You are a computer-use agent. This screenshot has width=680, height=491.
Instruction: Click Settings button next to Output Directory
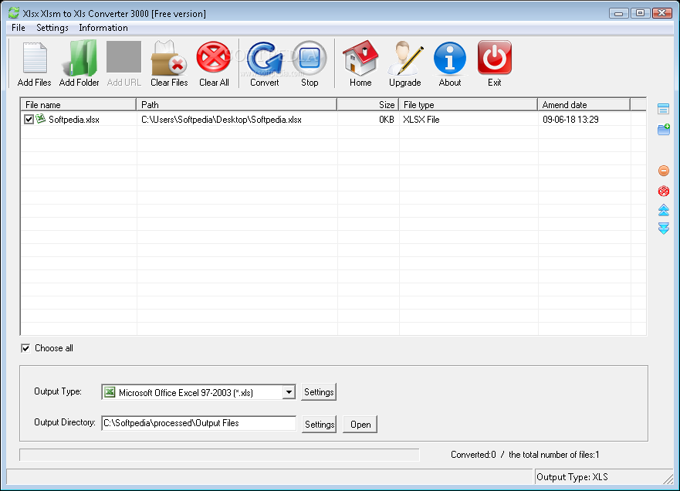(x=320, y=424)
